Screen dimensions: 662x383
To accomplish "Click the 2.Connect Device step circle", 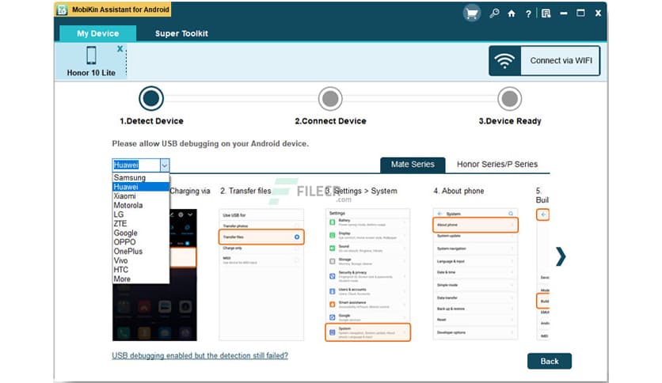I will [330, 99].
